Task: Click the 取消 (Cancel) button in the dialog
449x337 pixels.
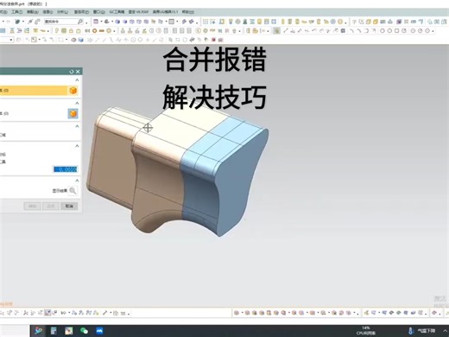Action: pyautogui.click(x=69, y=207)
